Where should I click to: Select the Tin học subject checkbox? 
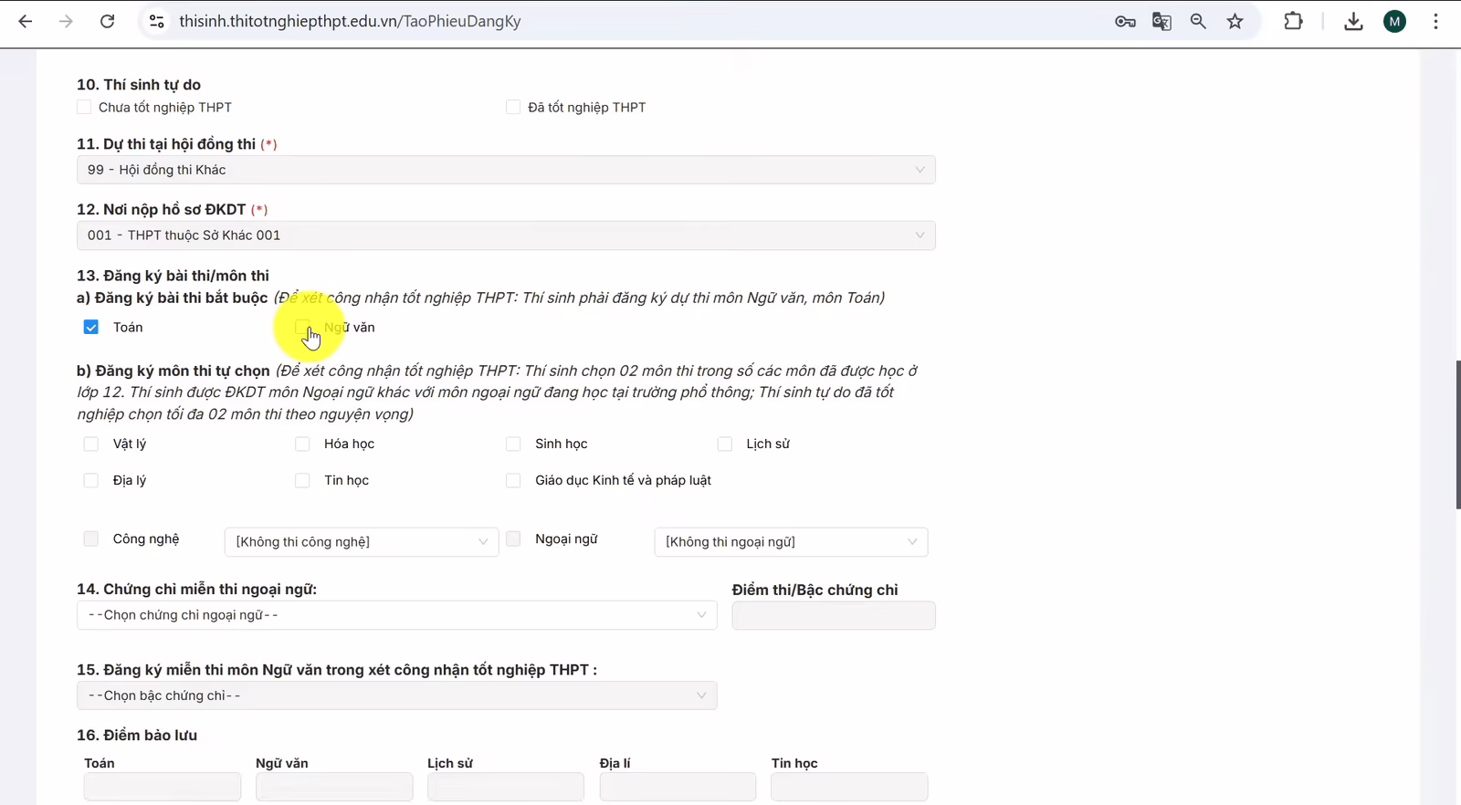coord(302,480)
